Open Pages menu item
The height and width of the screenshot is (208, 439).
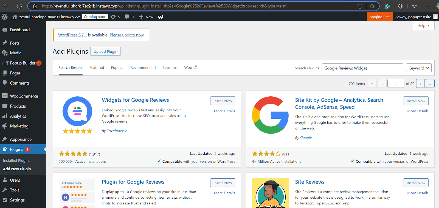23,73
